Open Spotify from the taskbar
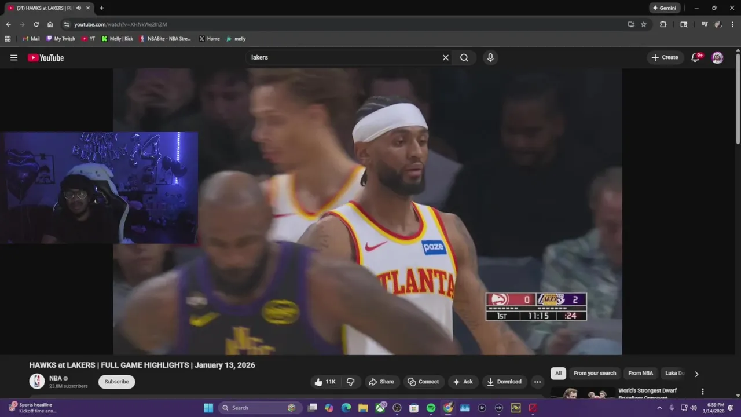The height and width of the screenshot is (417, 741). coord(431,408)
